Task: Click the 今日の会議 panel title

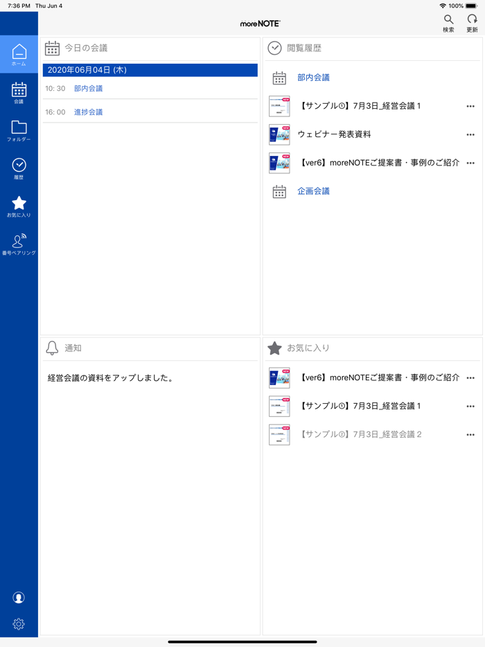Action: tap(87, 48)
